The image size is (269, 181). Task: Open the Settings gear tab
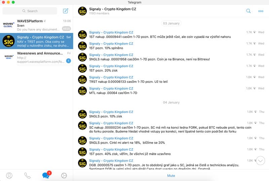[64, 176]
